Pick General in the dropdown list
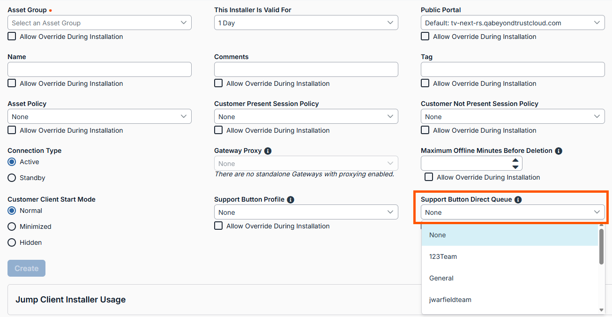This screenshot has height=317, width=612. click(441, 278)
